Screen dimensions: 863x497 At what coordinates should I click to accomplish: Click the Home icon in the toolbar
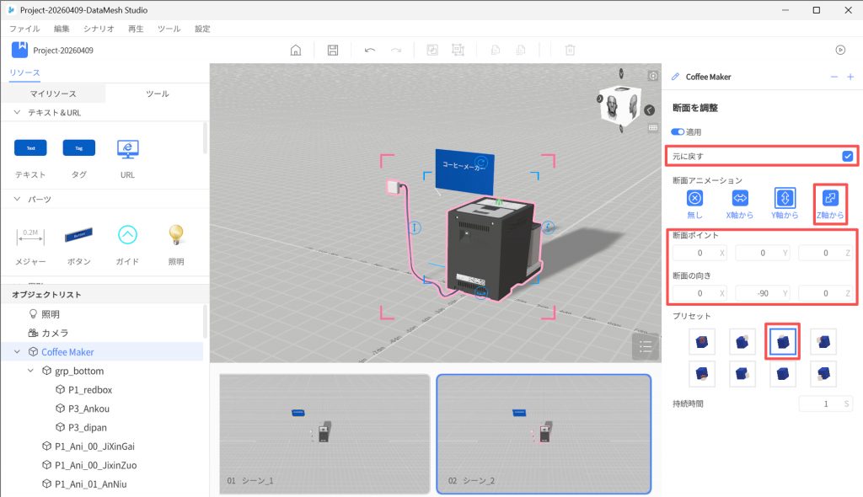[x=296, y=50]
